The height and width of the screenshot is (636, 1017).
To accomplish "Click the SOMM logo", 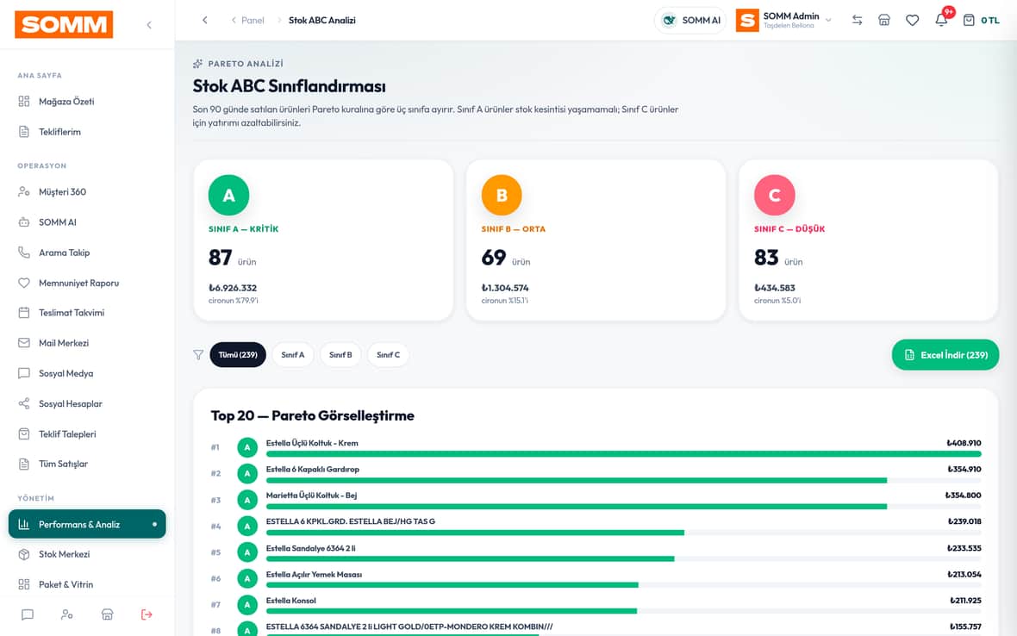I will pyautogui.click(x=64, y=25).
